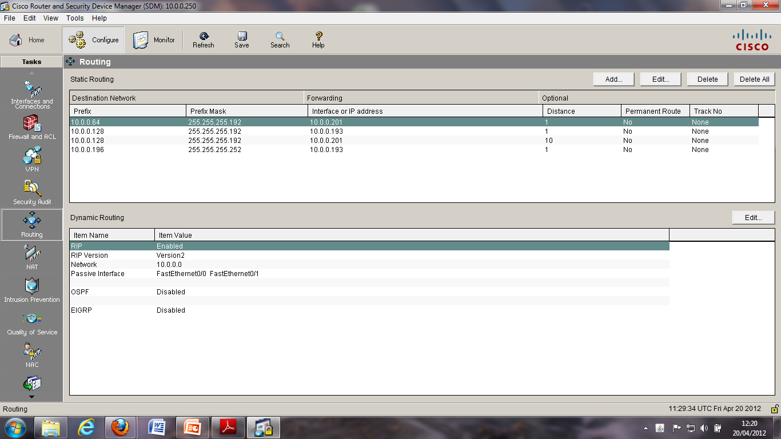Open the Search tool
Screen dimensions: 781x439
point(280,40)
